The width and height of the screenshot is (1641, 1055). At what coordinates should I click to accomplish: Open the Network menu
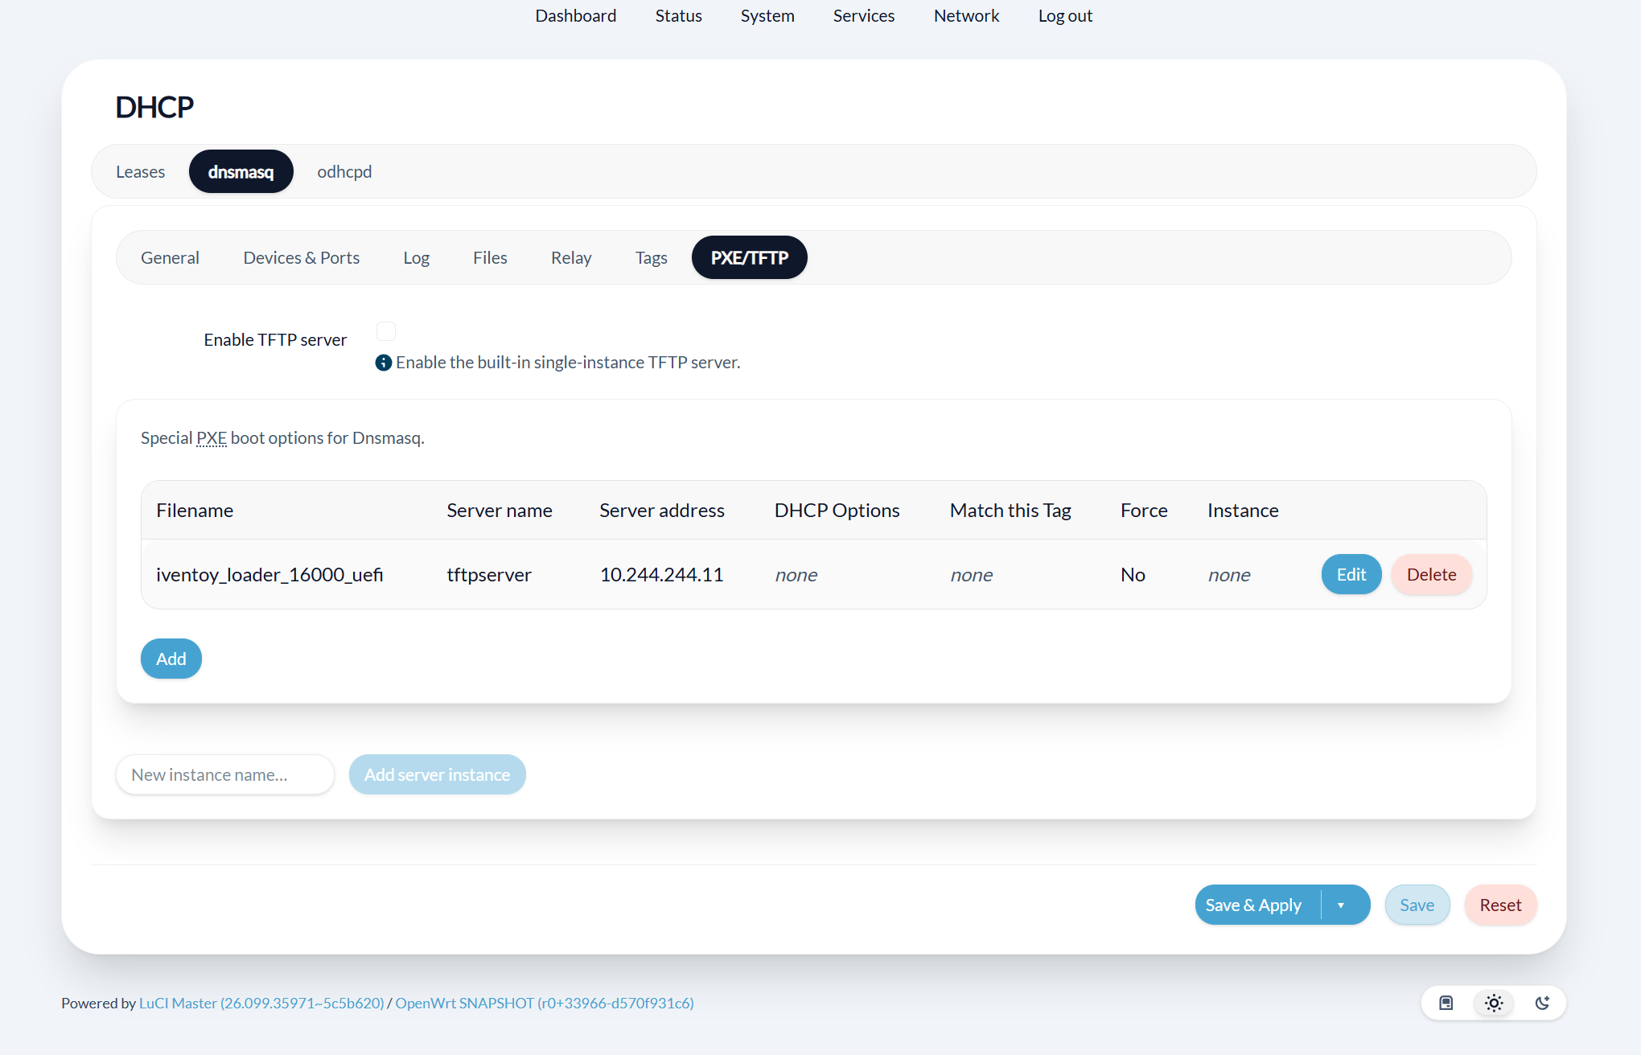[x=966, y=16]
